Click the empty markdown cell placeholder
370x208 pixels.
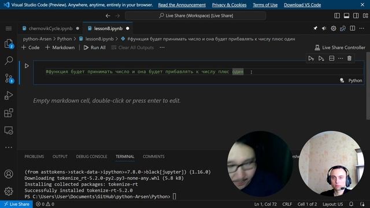(x=106, y=101)
